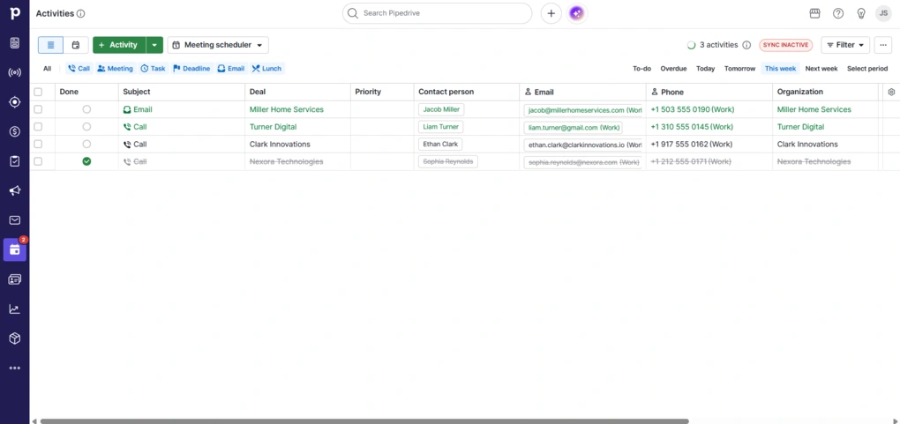Open the Deals dollar sidebar icon
Screen dimensions: 900x424
15,131
